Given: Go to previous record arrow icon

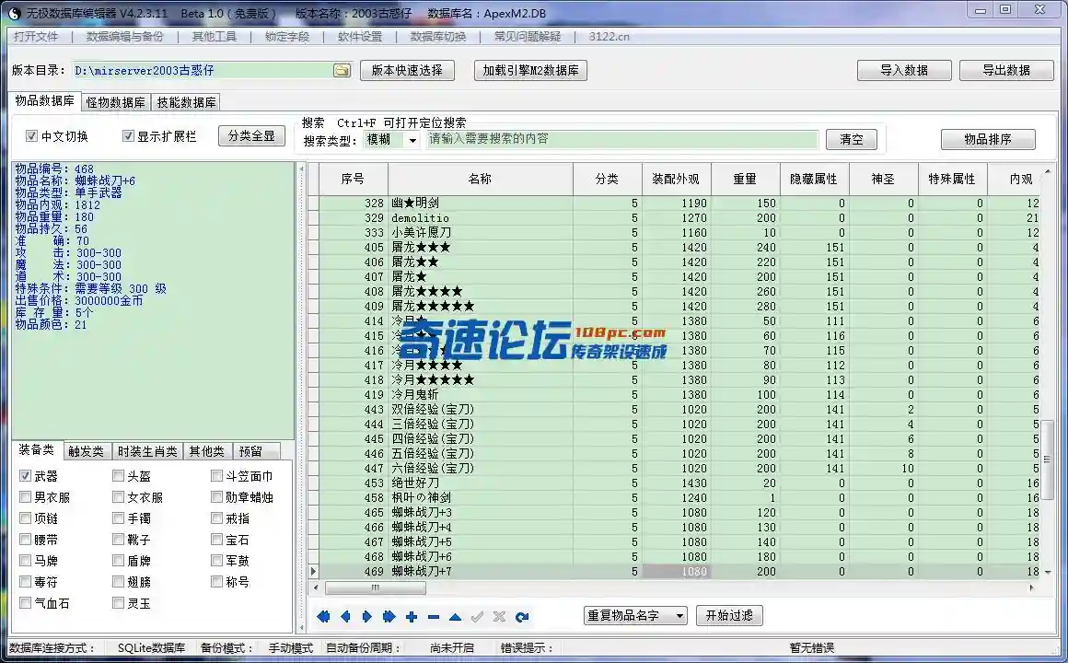Looking at the screenshot, I should coord(345,617).
